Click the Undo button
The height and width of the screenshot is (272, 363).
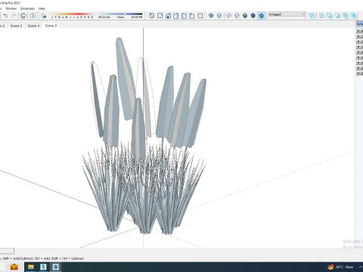point(5,16)
